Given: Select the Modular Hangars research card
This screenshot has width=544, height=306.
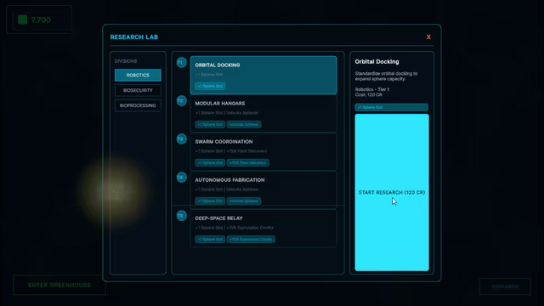Looking at the screenshot, I should point(263,113).
